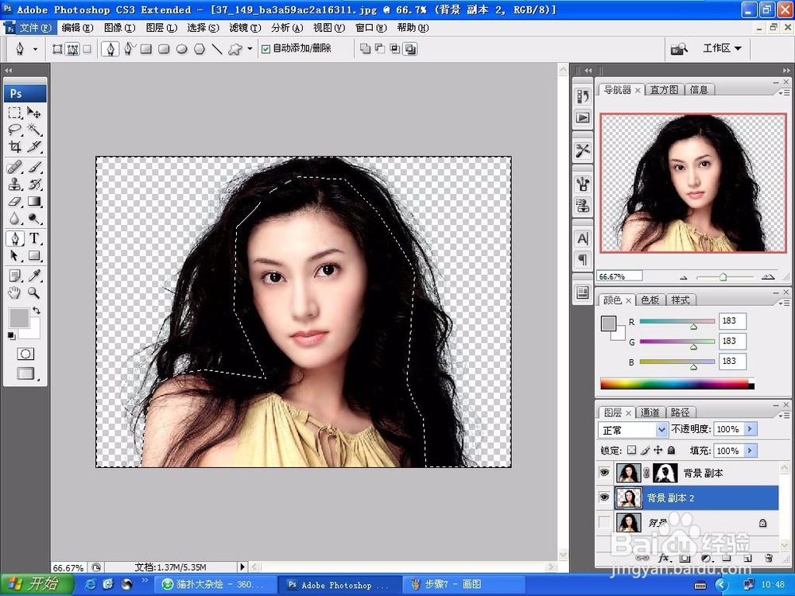Viewport: 795px width, 596px height.
Task: Select the Crop tool
Action: coord(14,147)
